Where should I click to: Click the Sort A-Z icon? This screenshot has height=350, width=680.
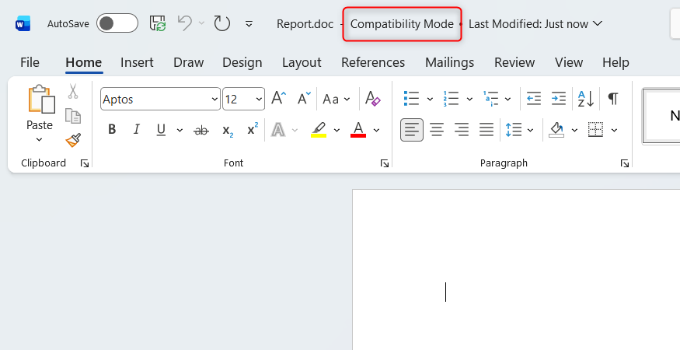586,99
